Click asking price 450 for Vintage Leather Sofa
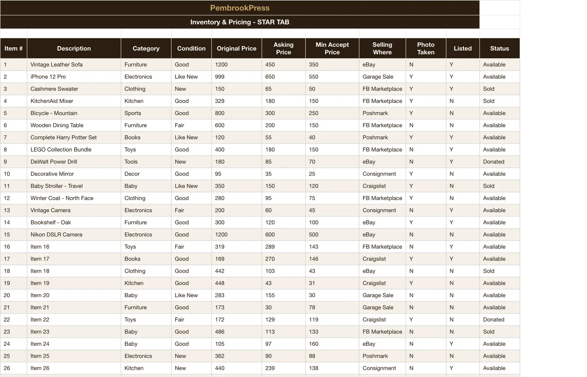Viewport: 587px width, 377px height. (x=284, y=64)
